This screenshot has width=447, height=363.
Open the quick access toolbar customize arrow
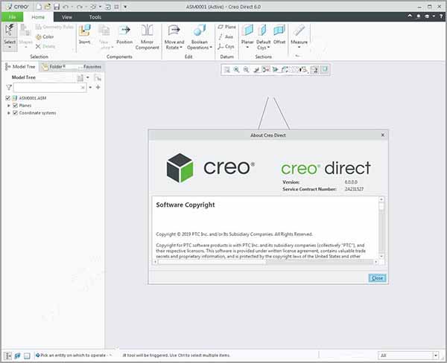[125, 7]
